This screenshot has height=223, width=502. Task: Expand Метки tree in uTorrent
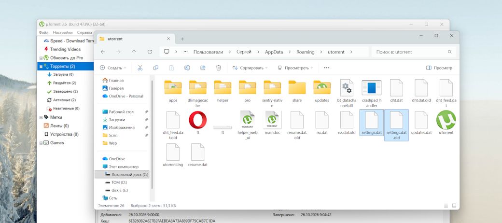pyautogui.click(x=41, y=117)
